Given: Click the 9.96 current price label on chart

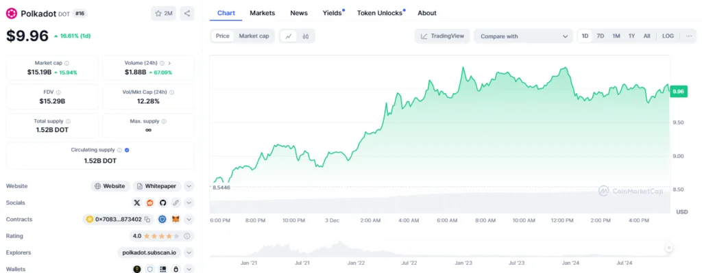Looking at the screenshot, I should click(x=678, y=91).
